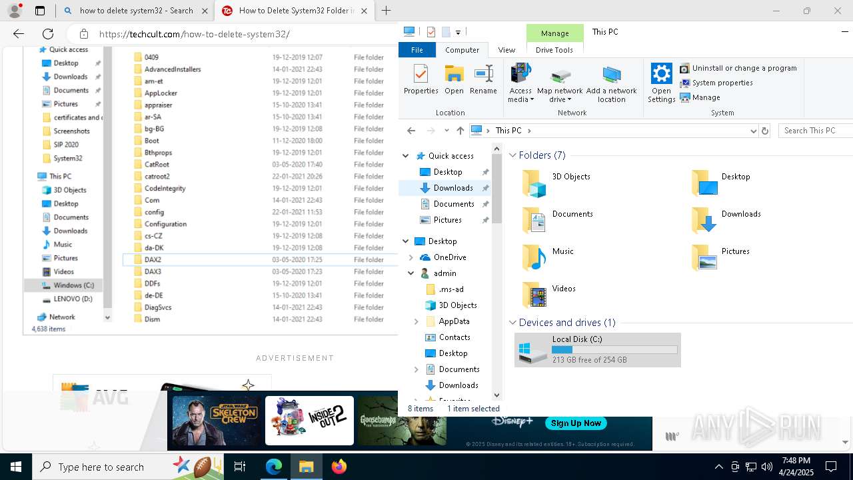Click the Search This PC field

tap(816, 131)
